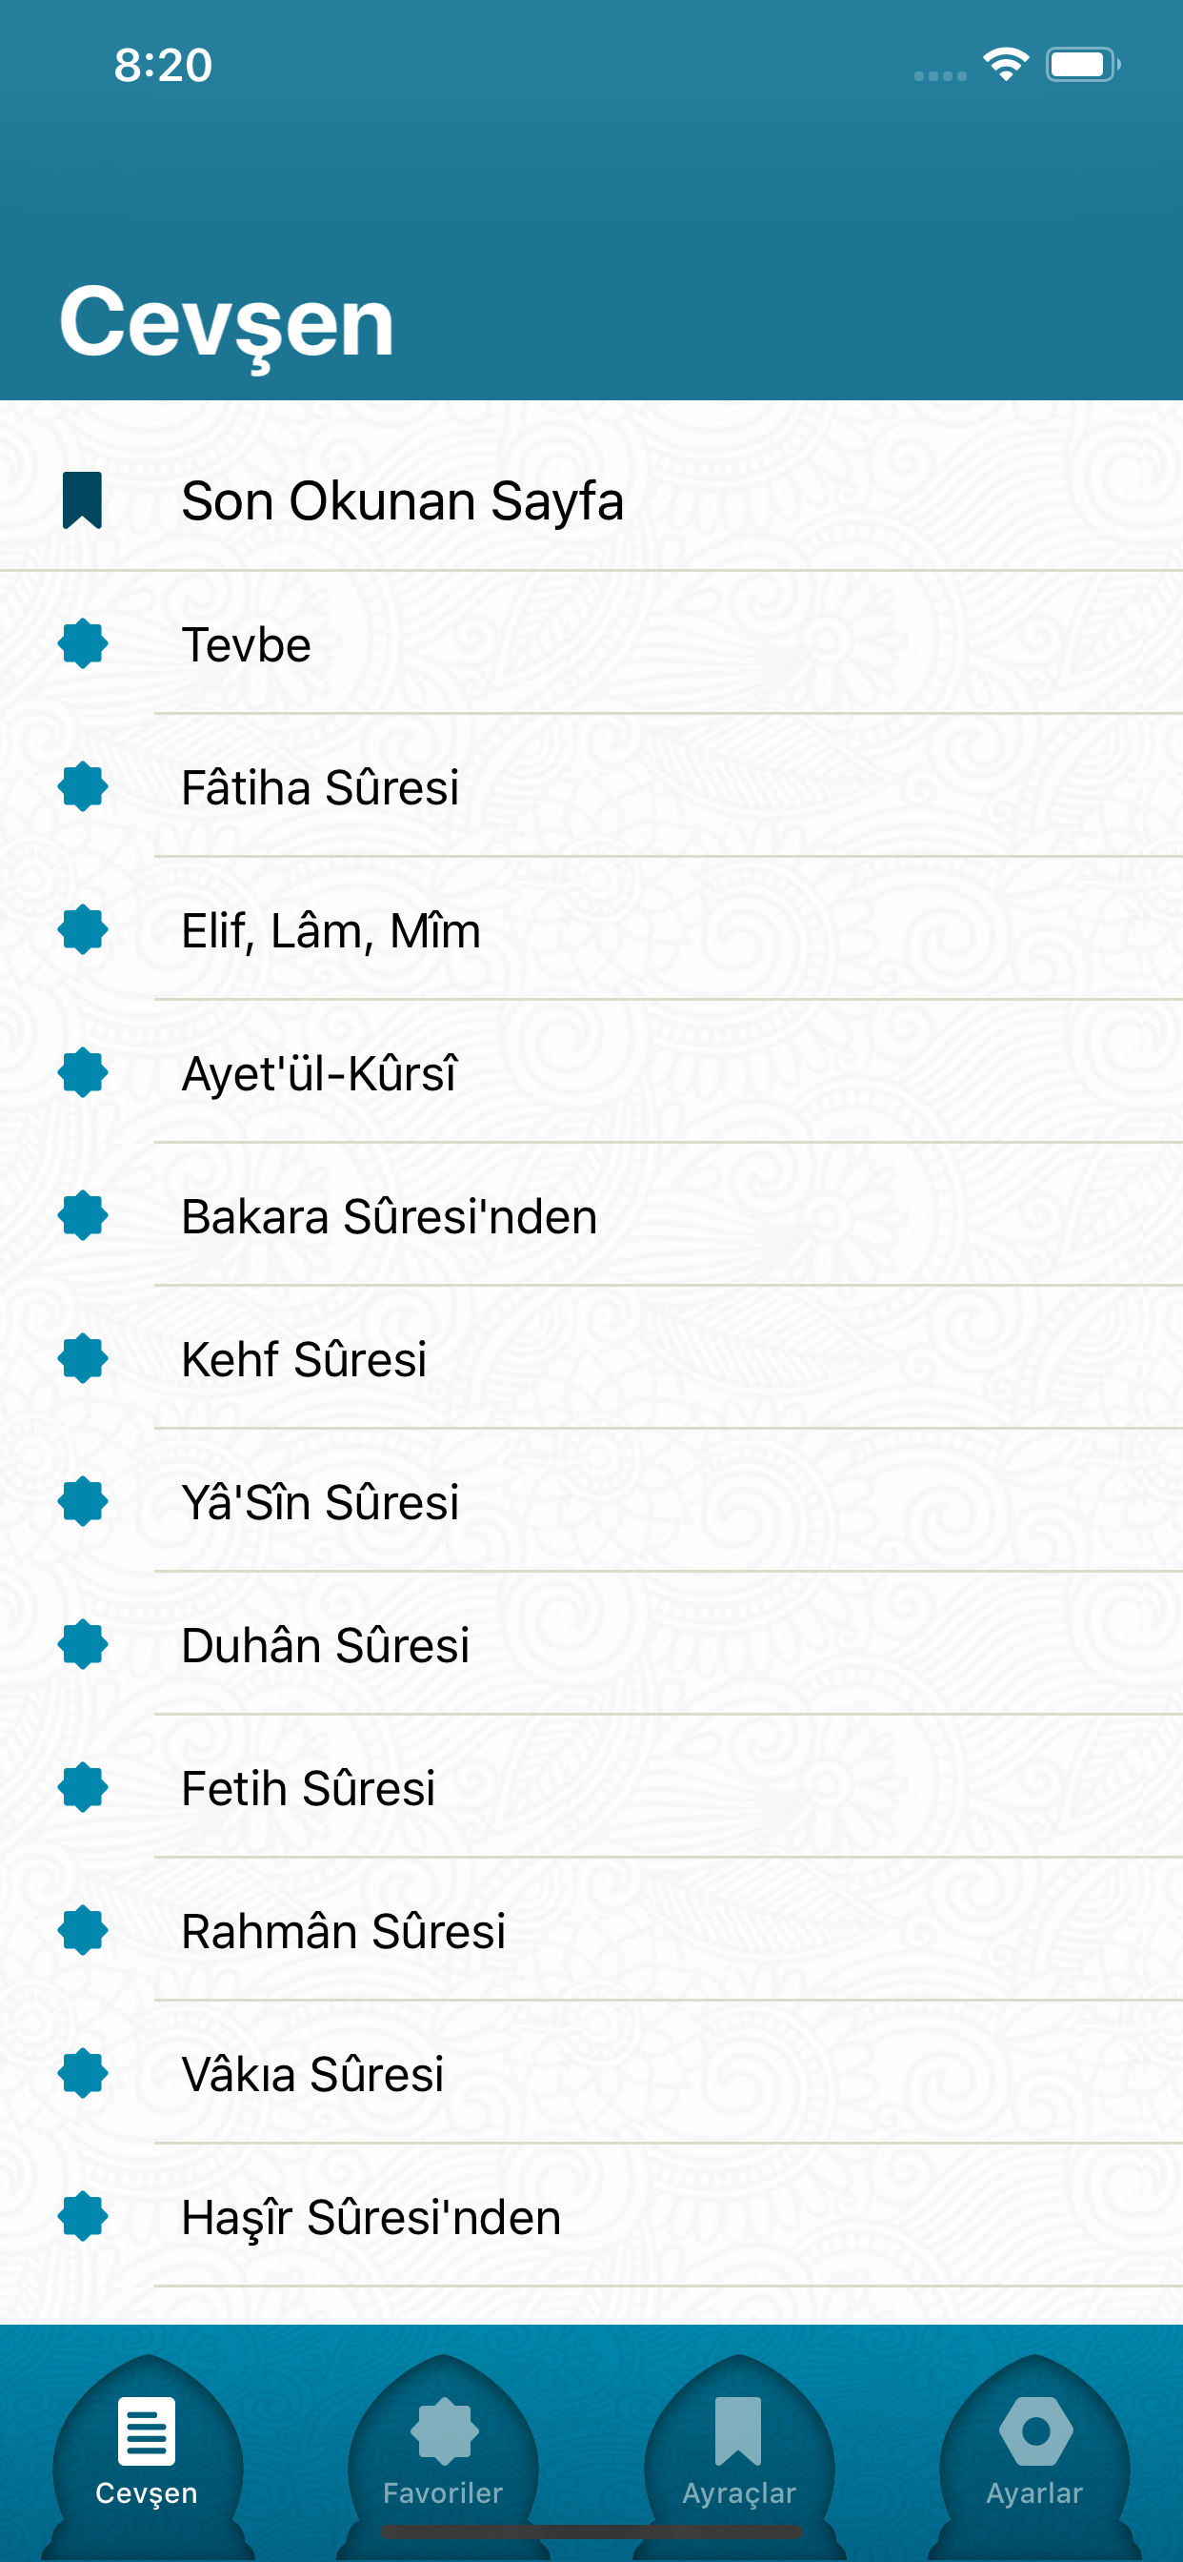Open Yâ'Sîn Sûresi

[x=591, y=1502]
